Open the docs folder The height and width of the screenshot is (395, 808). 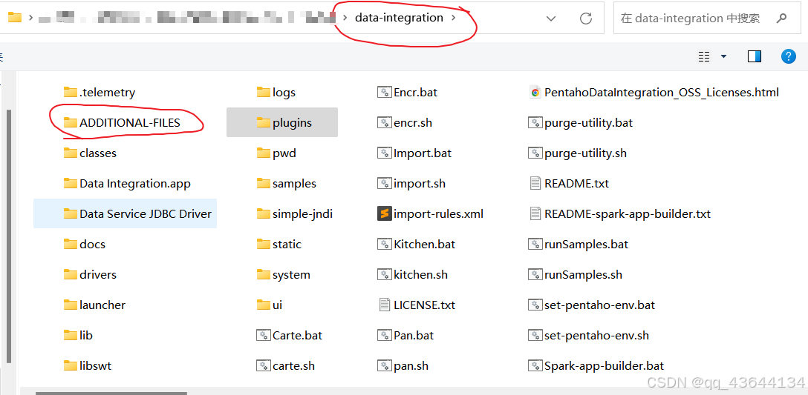(85, 245)
